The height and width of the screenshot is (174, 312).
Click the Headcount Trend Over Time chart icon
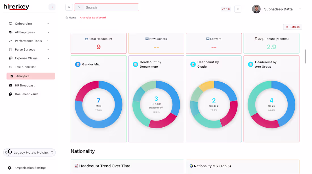76,166
